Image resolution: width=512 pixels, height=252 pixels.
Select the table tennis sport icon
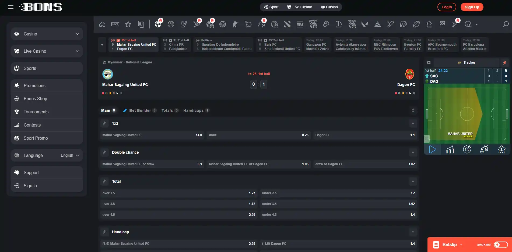point(248,24)
